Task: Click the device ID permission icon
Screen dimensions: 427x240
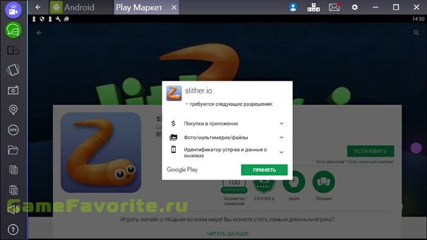Action: pyautogui.click(x=173, y=149)
